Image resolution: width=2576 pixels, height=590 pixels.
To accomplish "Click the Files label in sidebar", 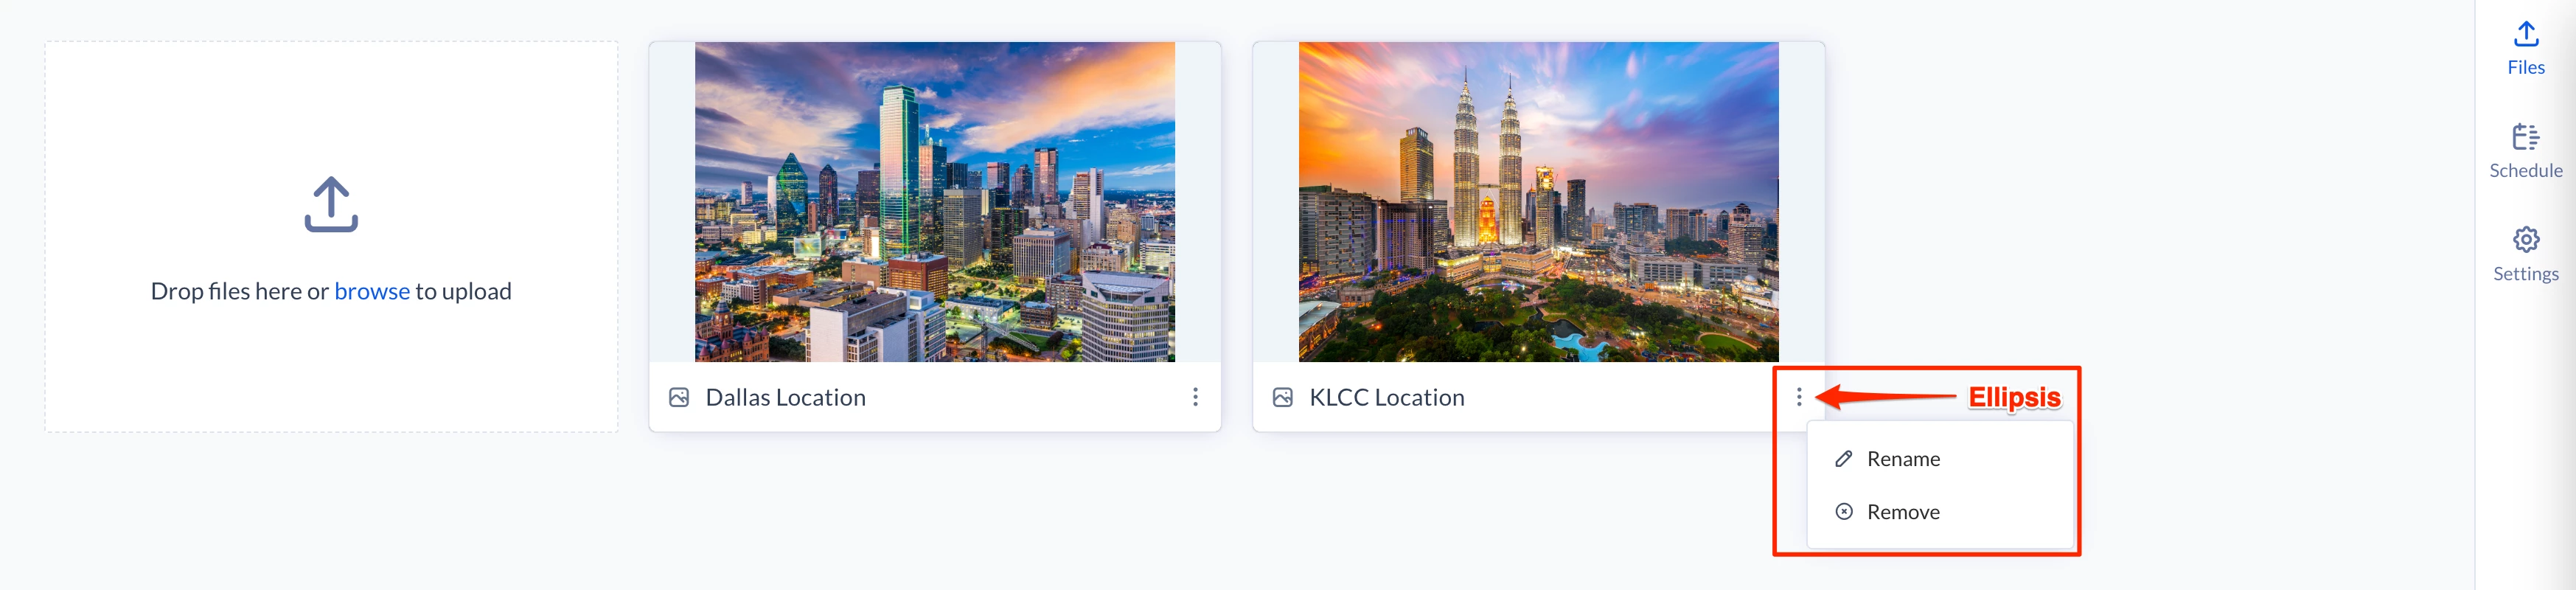I will click(2526, 68).
